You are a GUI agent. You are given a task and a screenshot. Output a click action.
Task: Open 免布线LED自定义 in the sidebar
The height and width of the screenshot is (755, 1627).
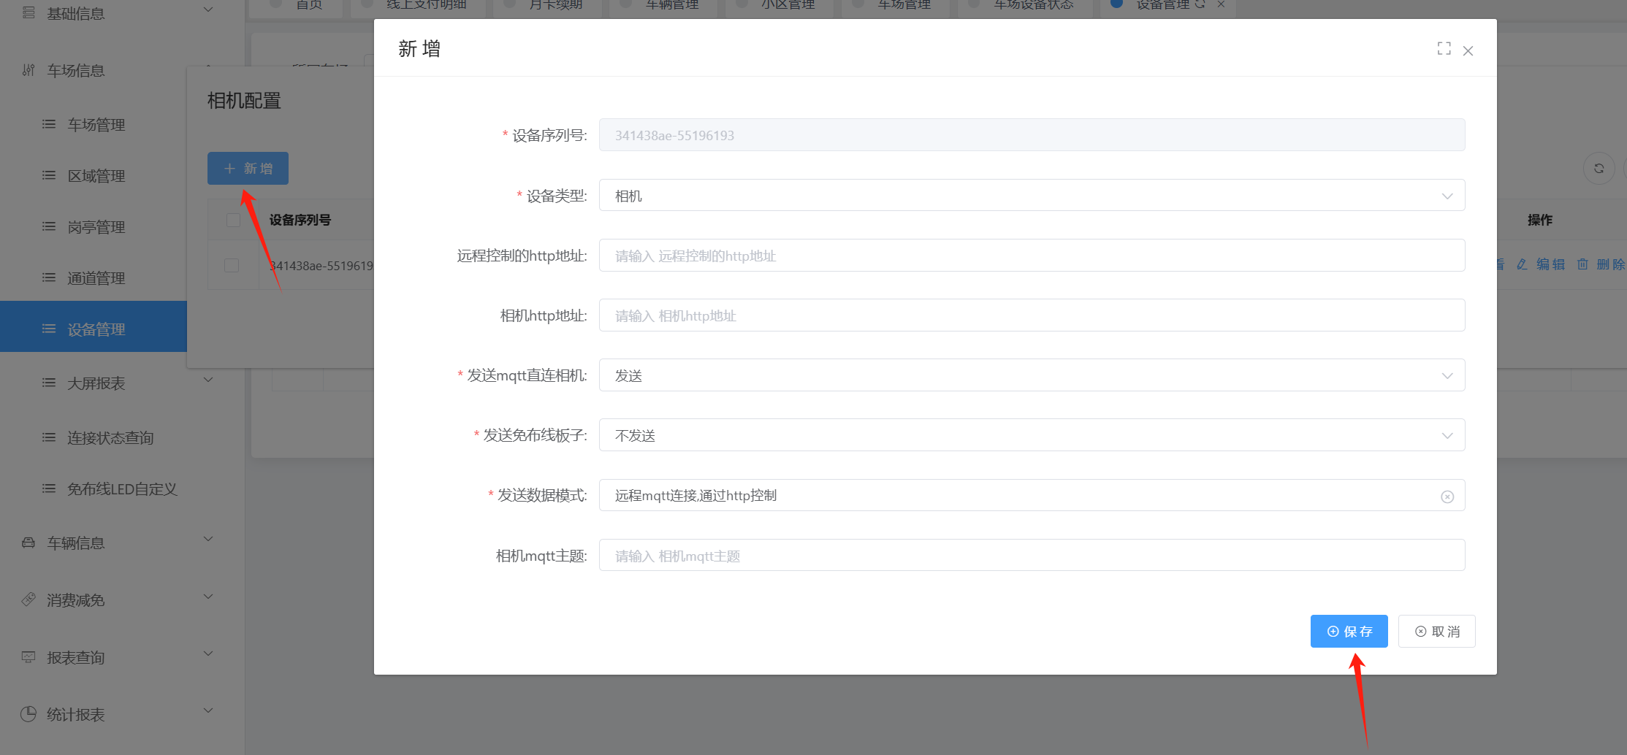122,488
